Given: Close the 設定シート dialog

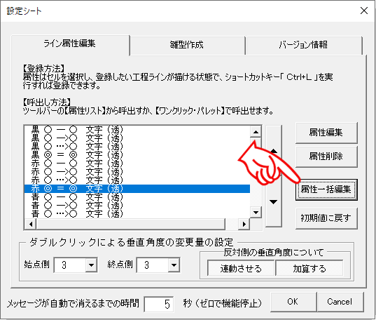Looking at the screenshot, I should coord(364,11).
